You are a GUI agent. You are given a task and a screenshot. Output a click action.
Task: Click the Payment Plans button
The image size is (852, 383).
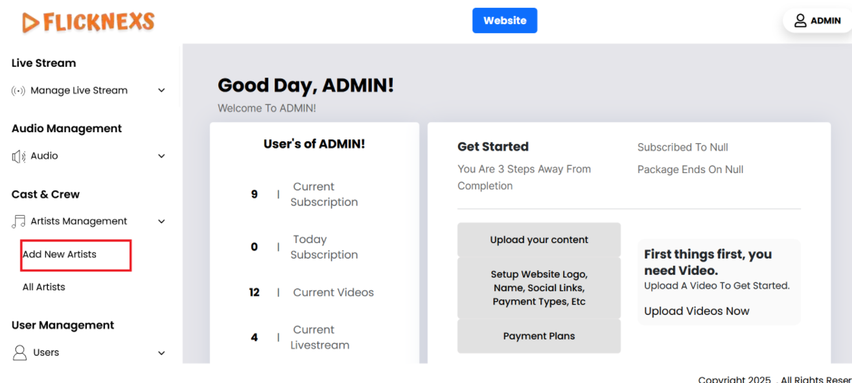[539, 336]
